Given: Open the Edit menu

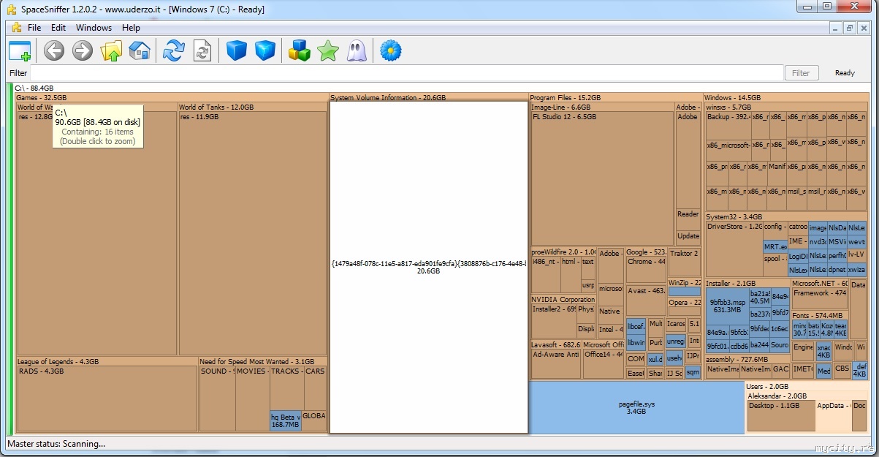Looking at the screenshot, I should (x=58, y=28).
